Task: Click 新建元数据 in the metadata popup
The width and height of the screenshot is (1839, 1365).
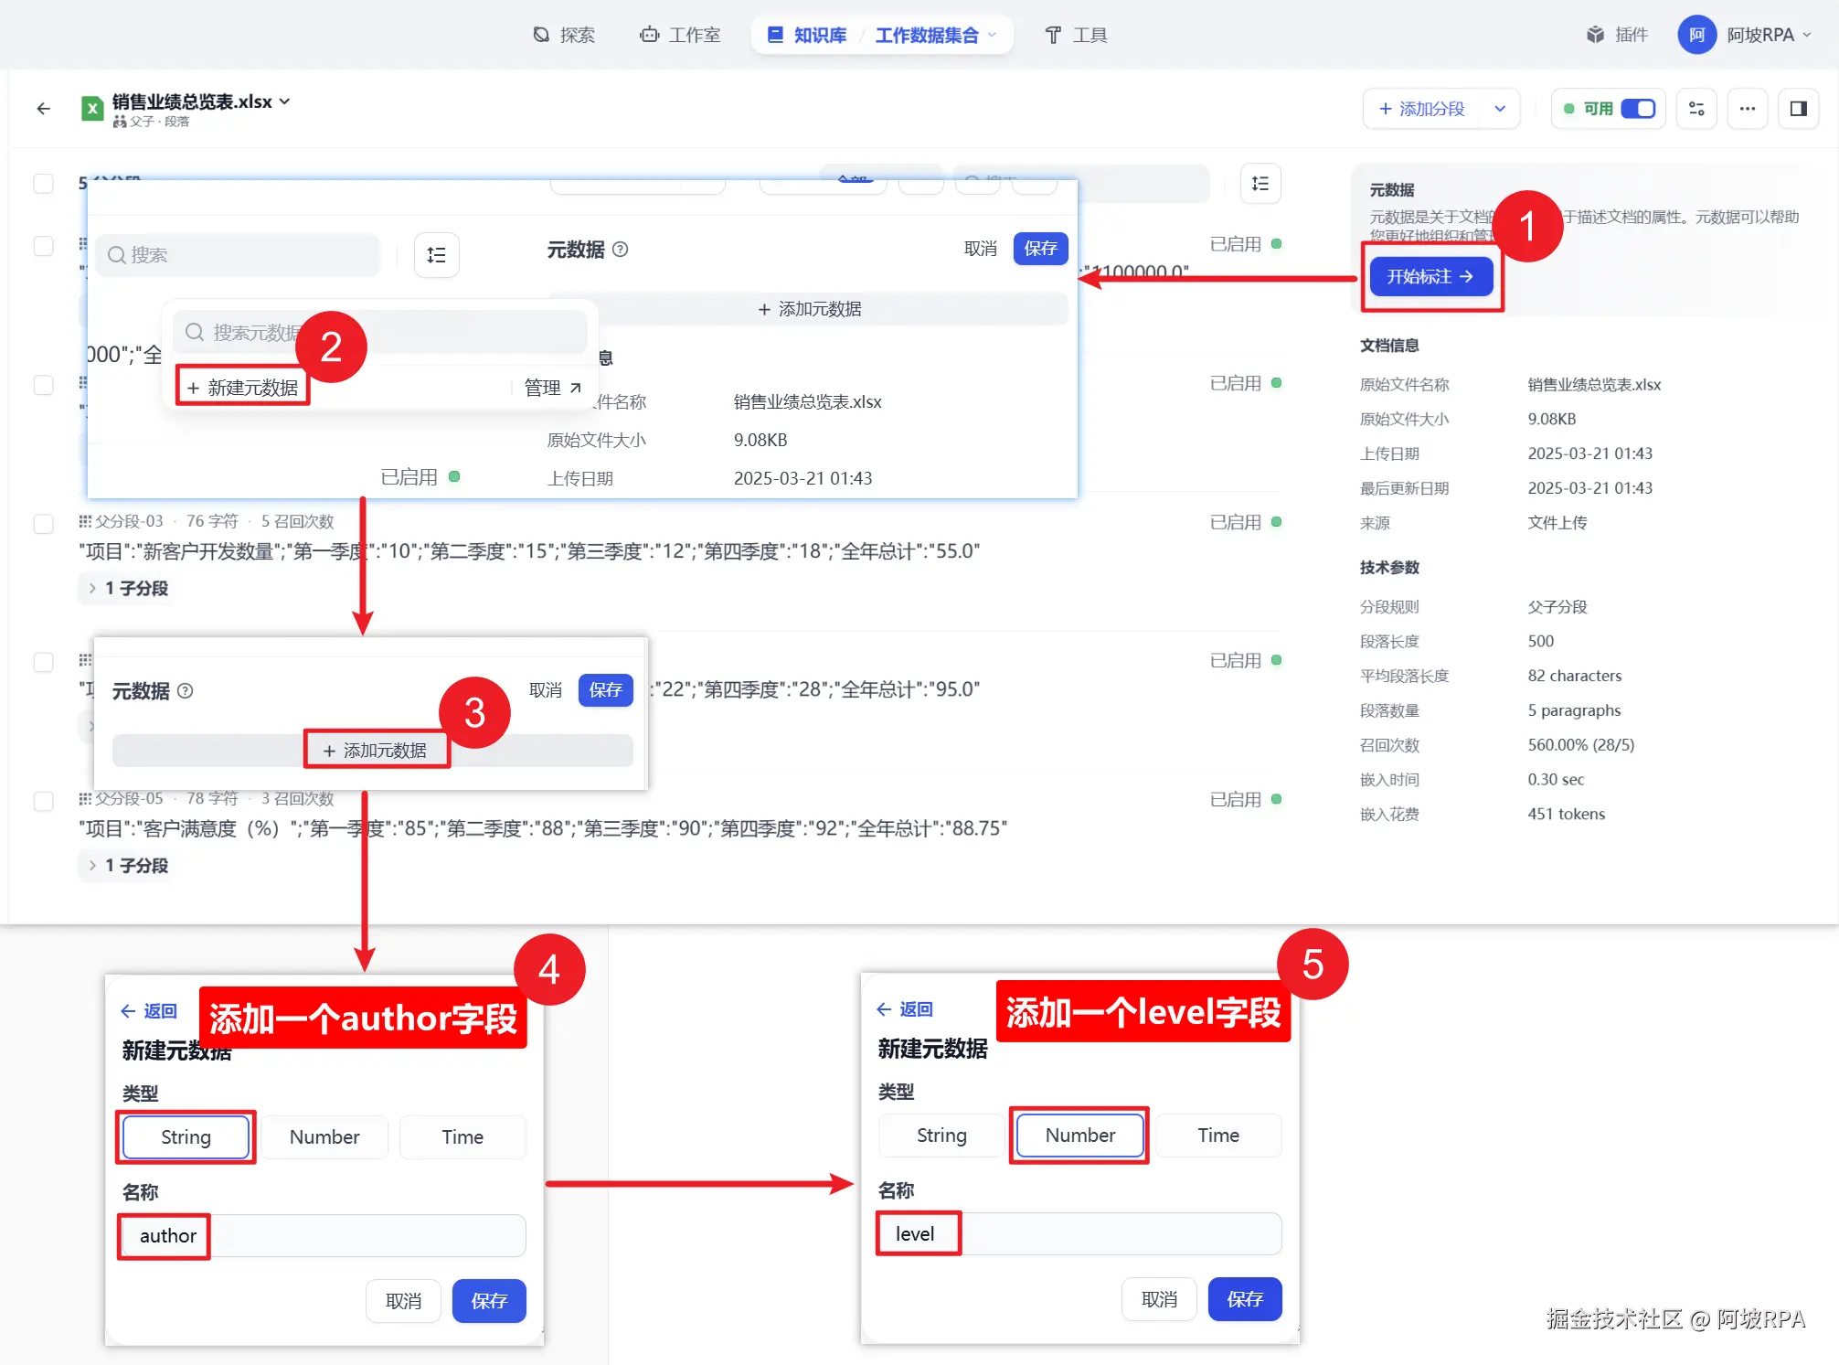Action: click(x=243, y=388)
